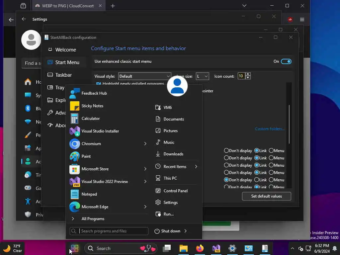Screen dimensions: 340x255
Task: Go back in Settings window
Action: click(x=24, y=19)
